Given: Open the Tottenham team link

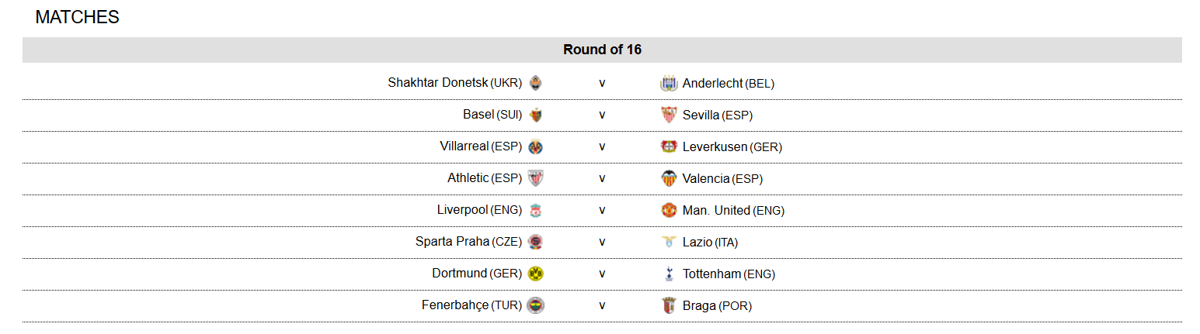Looking at the screenshot, I should click(x=711, y=274).
